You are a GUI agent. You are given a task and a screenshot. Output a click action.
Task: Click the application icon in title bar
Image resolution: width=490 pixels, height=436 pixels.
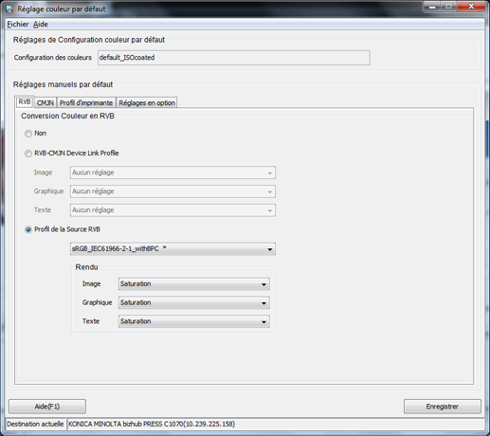(9, 9)
